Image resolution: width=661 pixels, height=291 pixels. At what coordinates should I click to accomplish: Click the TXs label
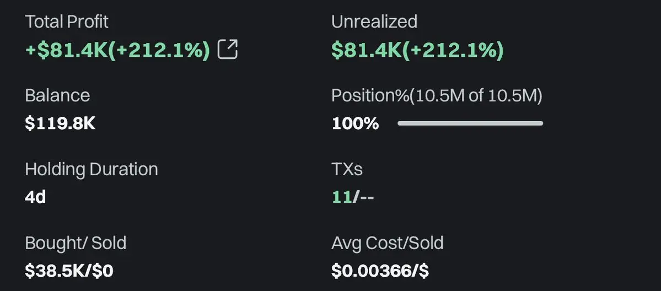click(x=347, y=169)
